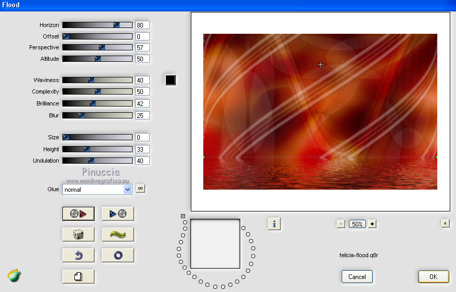Click the Perspective slider track
Screen dimensions: 456x292
pos(97,47)
